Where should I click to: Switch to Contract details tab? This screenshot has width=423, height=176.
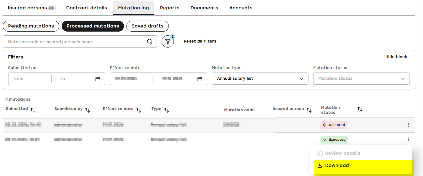[87, 8]
